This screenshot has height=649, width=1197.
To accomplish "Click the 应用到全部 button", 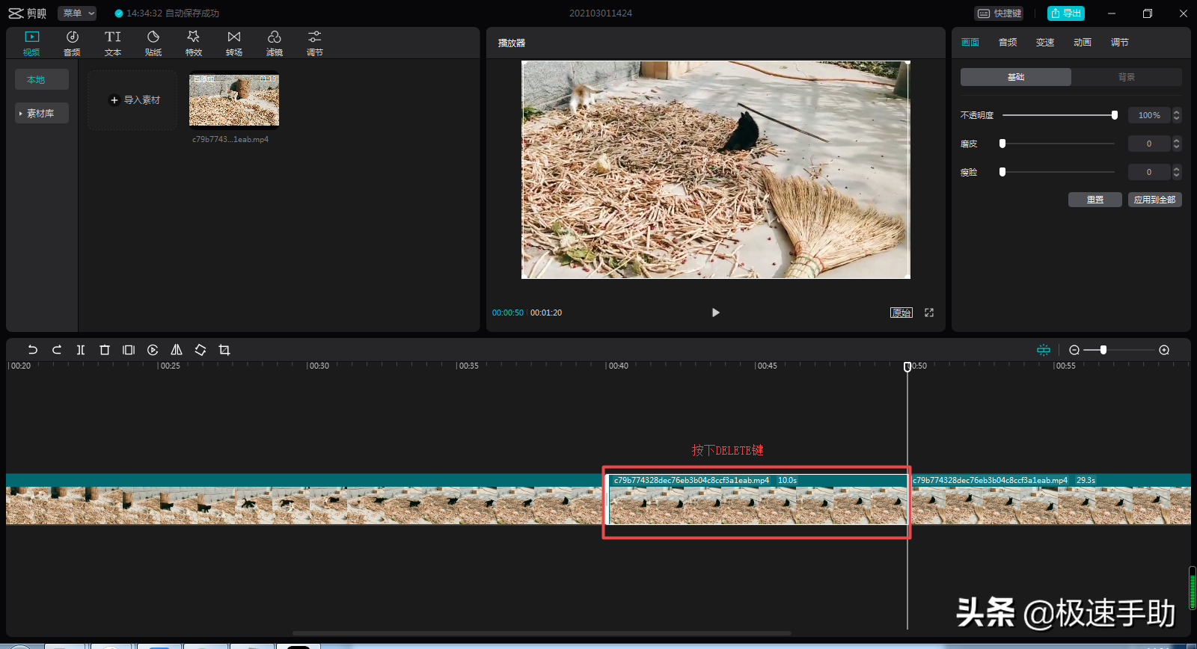I will (x=1155, y=200).
